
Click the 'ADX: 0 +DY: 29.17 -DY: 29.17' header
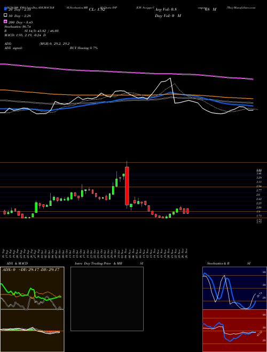coord(30,270)
